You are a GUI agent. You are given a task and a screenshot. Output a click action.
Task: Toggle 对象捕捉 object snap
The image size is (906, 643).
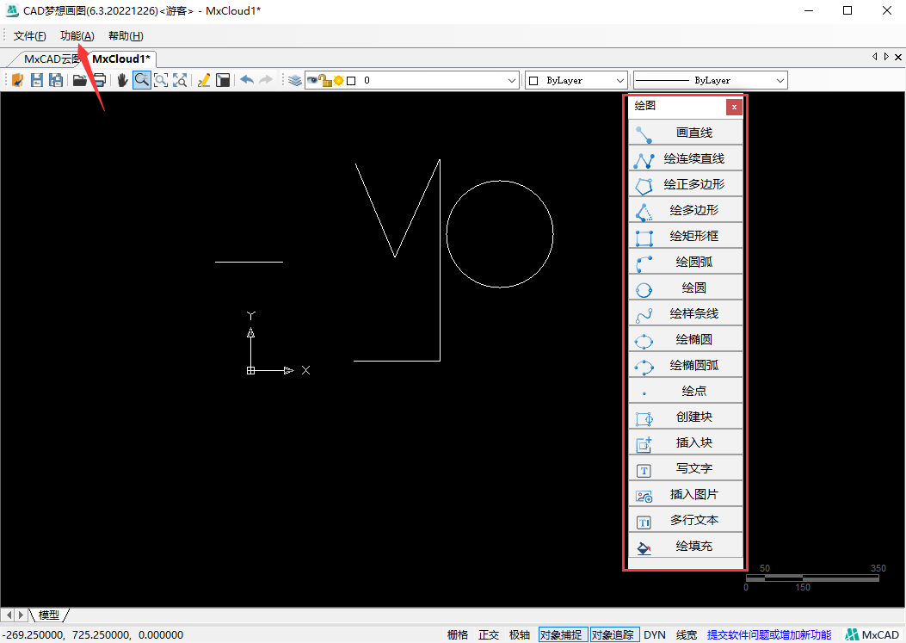click(563, 635)
